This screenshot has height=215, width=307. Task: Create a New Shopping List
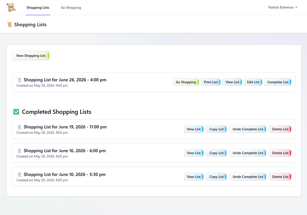point(31,56)
